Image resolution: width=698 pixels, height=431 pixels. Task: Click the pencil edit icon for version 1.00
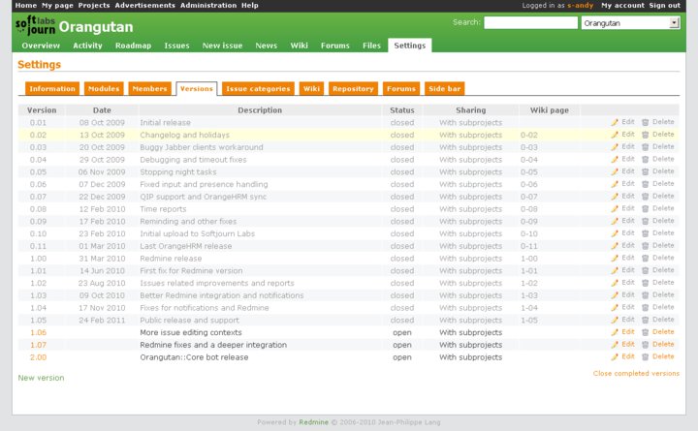coord(615,258)
